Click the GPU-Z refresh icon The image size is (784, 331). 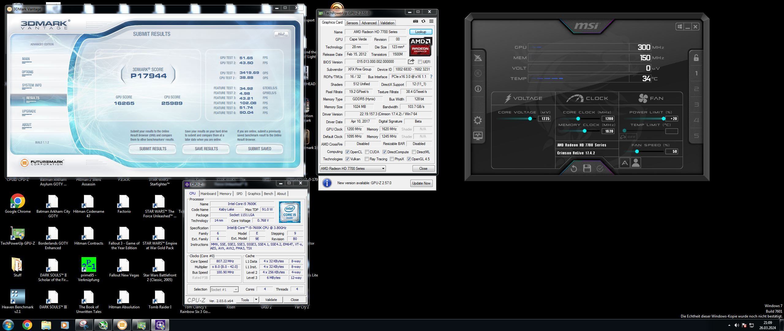click(423, 21)
